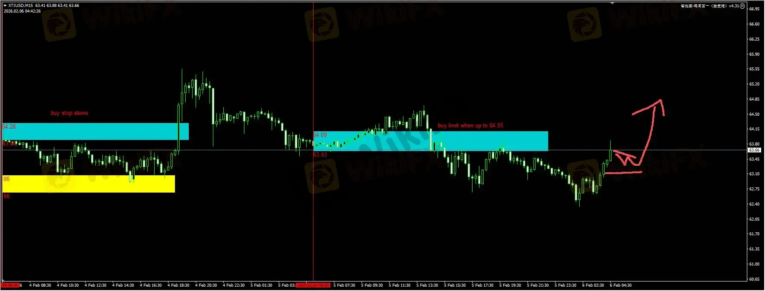Click the 64.50 price scale value
The width and height of the screenshot is (765, 291).
[x=754, y=114]
